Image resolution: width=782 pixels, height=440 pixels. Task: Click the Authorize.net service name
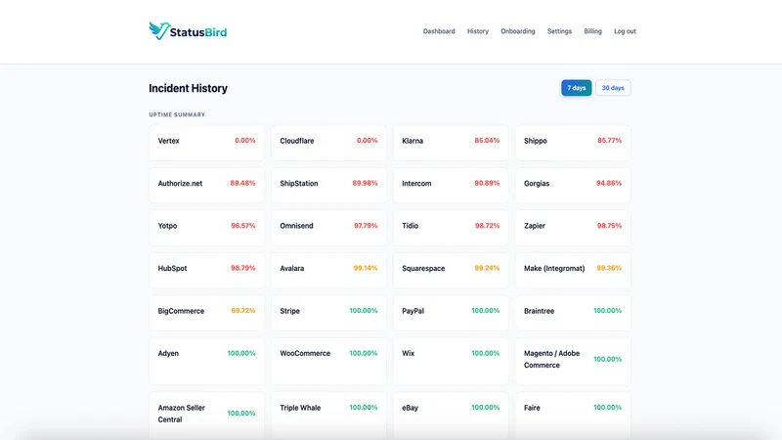[x=180, y=183]
